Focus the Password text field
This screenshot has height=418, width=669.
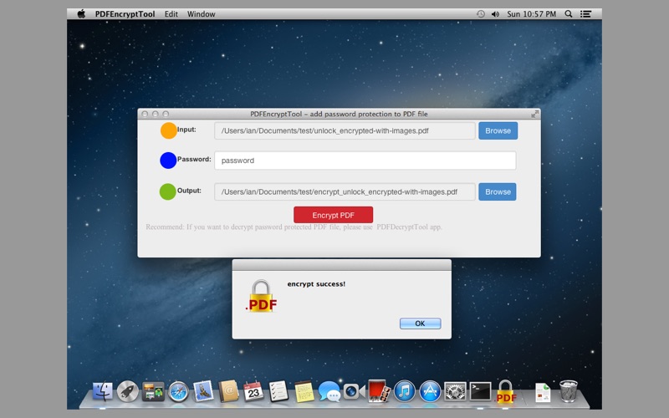point(365,161)
